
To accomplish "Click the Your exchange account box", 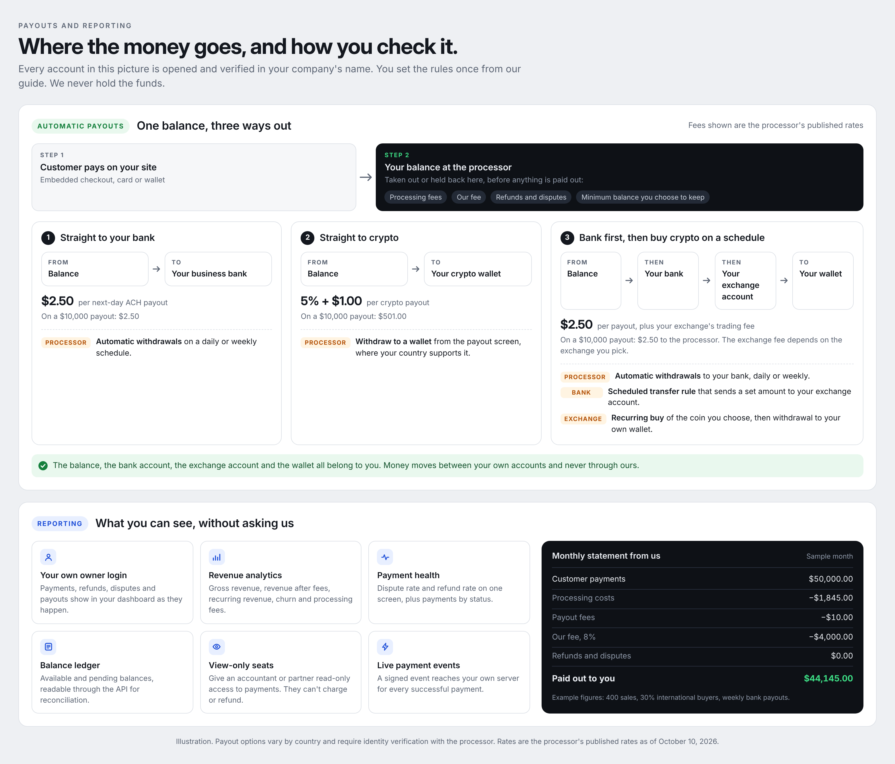I will [x=746, y=281].
